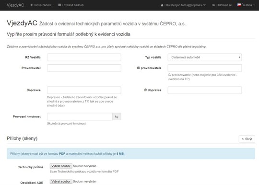This screenshot has height=185, width=259.
Task: Choose file for Technický průkaz
Action: point(61,166)
